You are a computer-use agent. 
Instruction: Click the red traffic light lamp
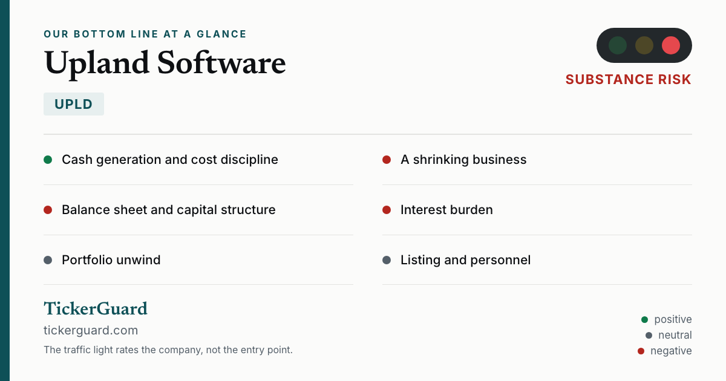click(x=671, y=45)
